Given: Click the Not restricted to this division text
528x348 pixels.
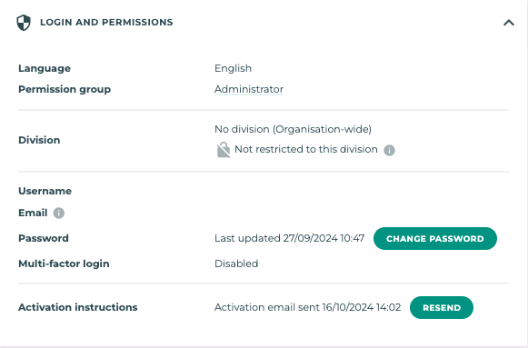Looking at the screenshot, I should [306, 149].
